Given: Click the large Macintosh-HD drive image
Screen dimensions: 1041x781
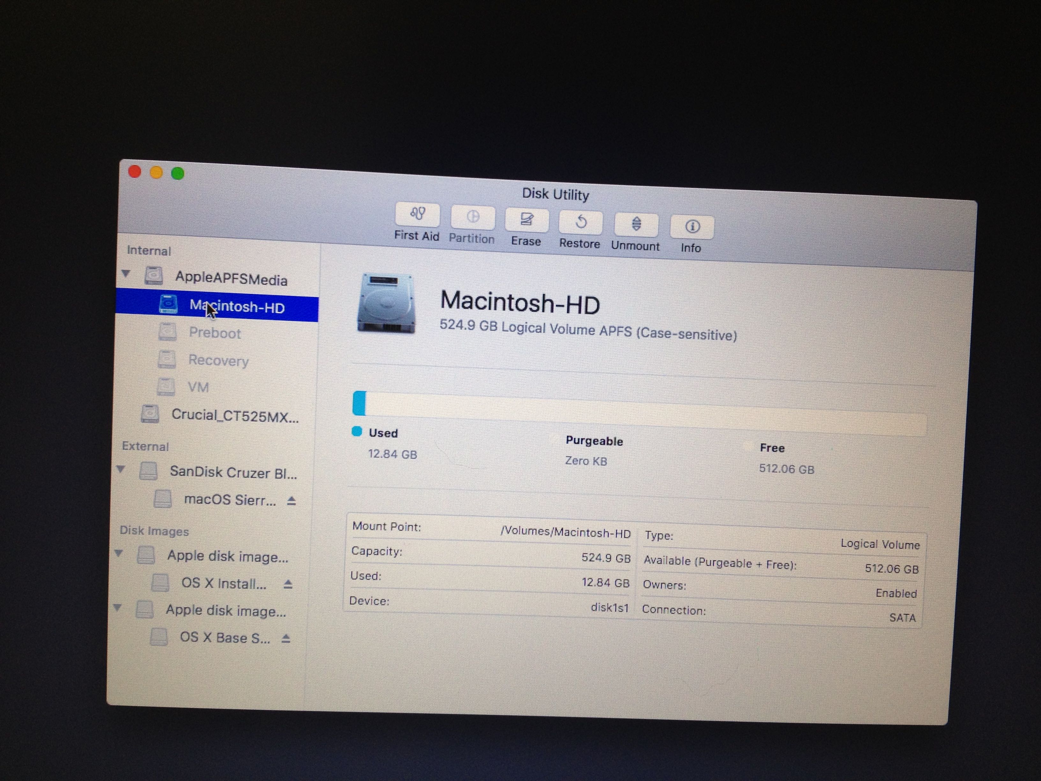Looking at the screenshot, I should tap(386, 304).
